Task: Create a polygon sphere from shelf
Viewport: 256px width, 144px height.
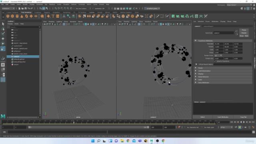Action: pyautogui.click(x=8, y=16)
